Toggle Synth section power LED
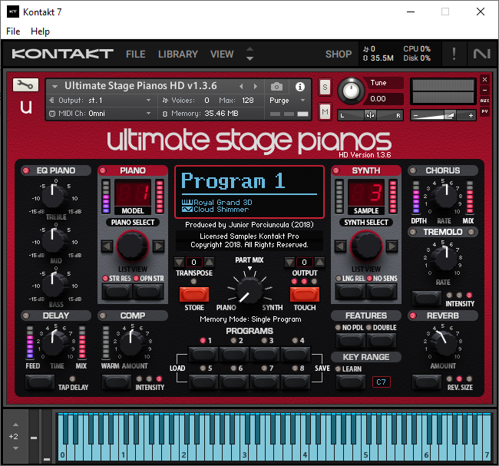Viewport: 499px width, 466px height. tap(335, 170)
